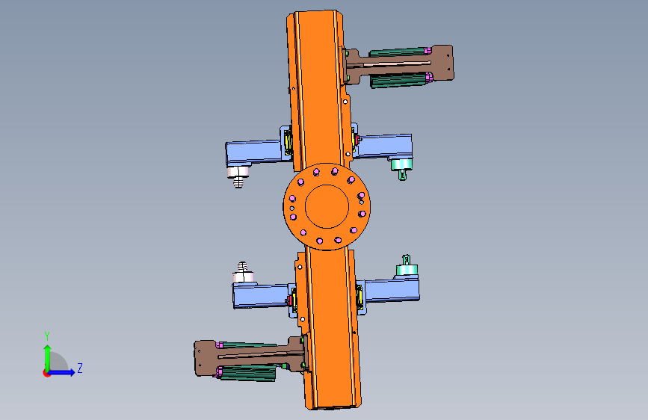Image resolution: width=648 pixels, height=420 pixels.
Task: Select the brown clamp bracket at bottom left
Action: tap(250, 356)
